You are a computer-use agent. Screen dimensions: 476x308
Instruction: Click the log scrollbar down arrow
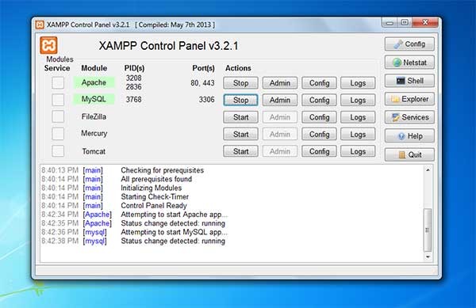point(428,257)
